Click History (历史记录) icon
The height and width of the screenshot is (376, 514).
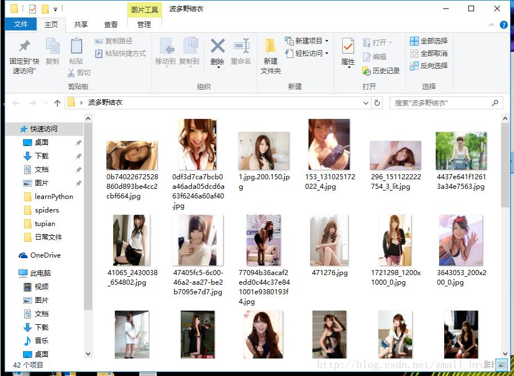[366, 70]
